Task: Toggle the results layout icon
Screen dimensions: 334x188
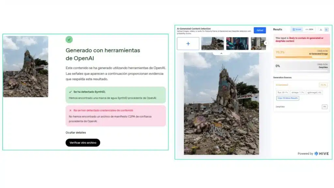Action: [x=326, y=30]
